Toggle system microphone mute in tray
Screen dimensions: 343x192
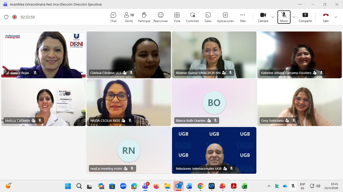[x=293, y=186]
